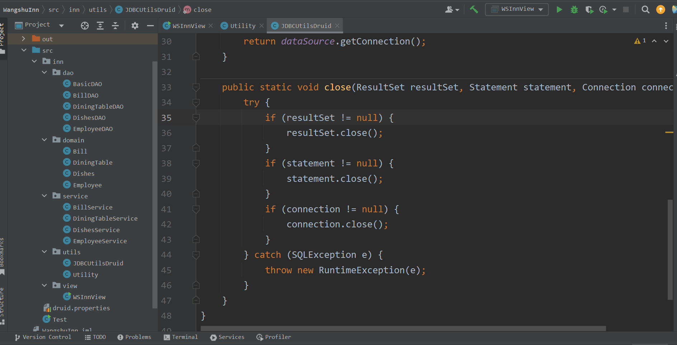Switch to the Utility editor tab
This screenshot has height=345, width=677.
[x=242, y=26]
